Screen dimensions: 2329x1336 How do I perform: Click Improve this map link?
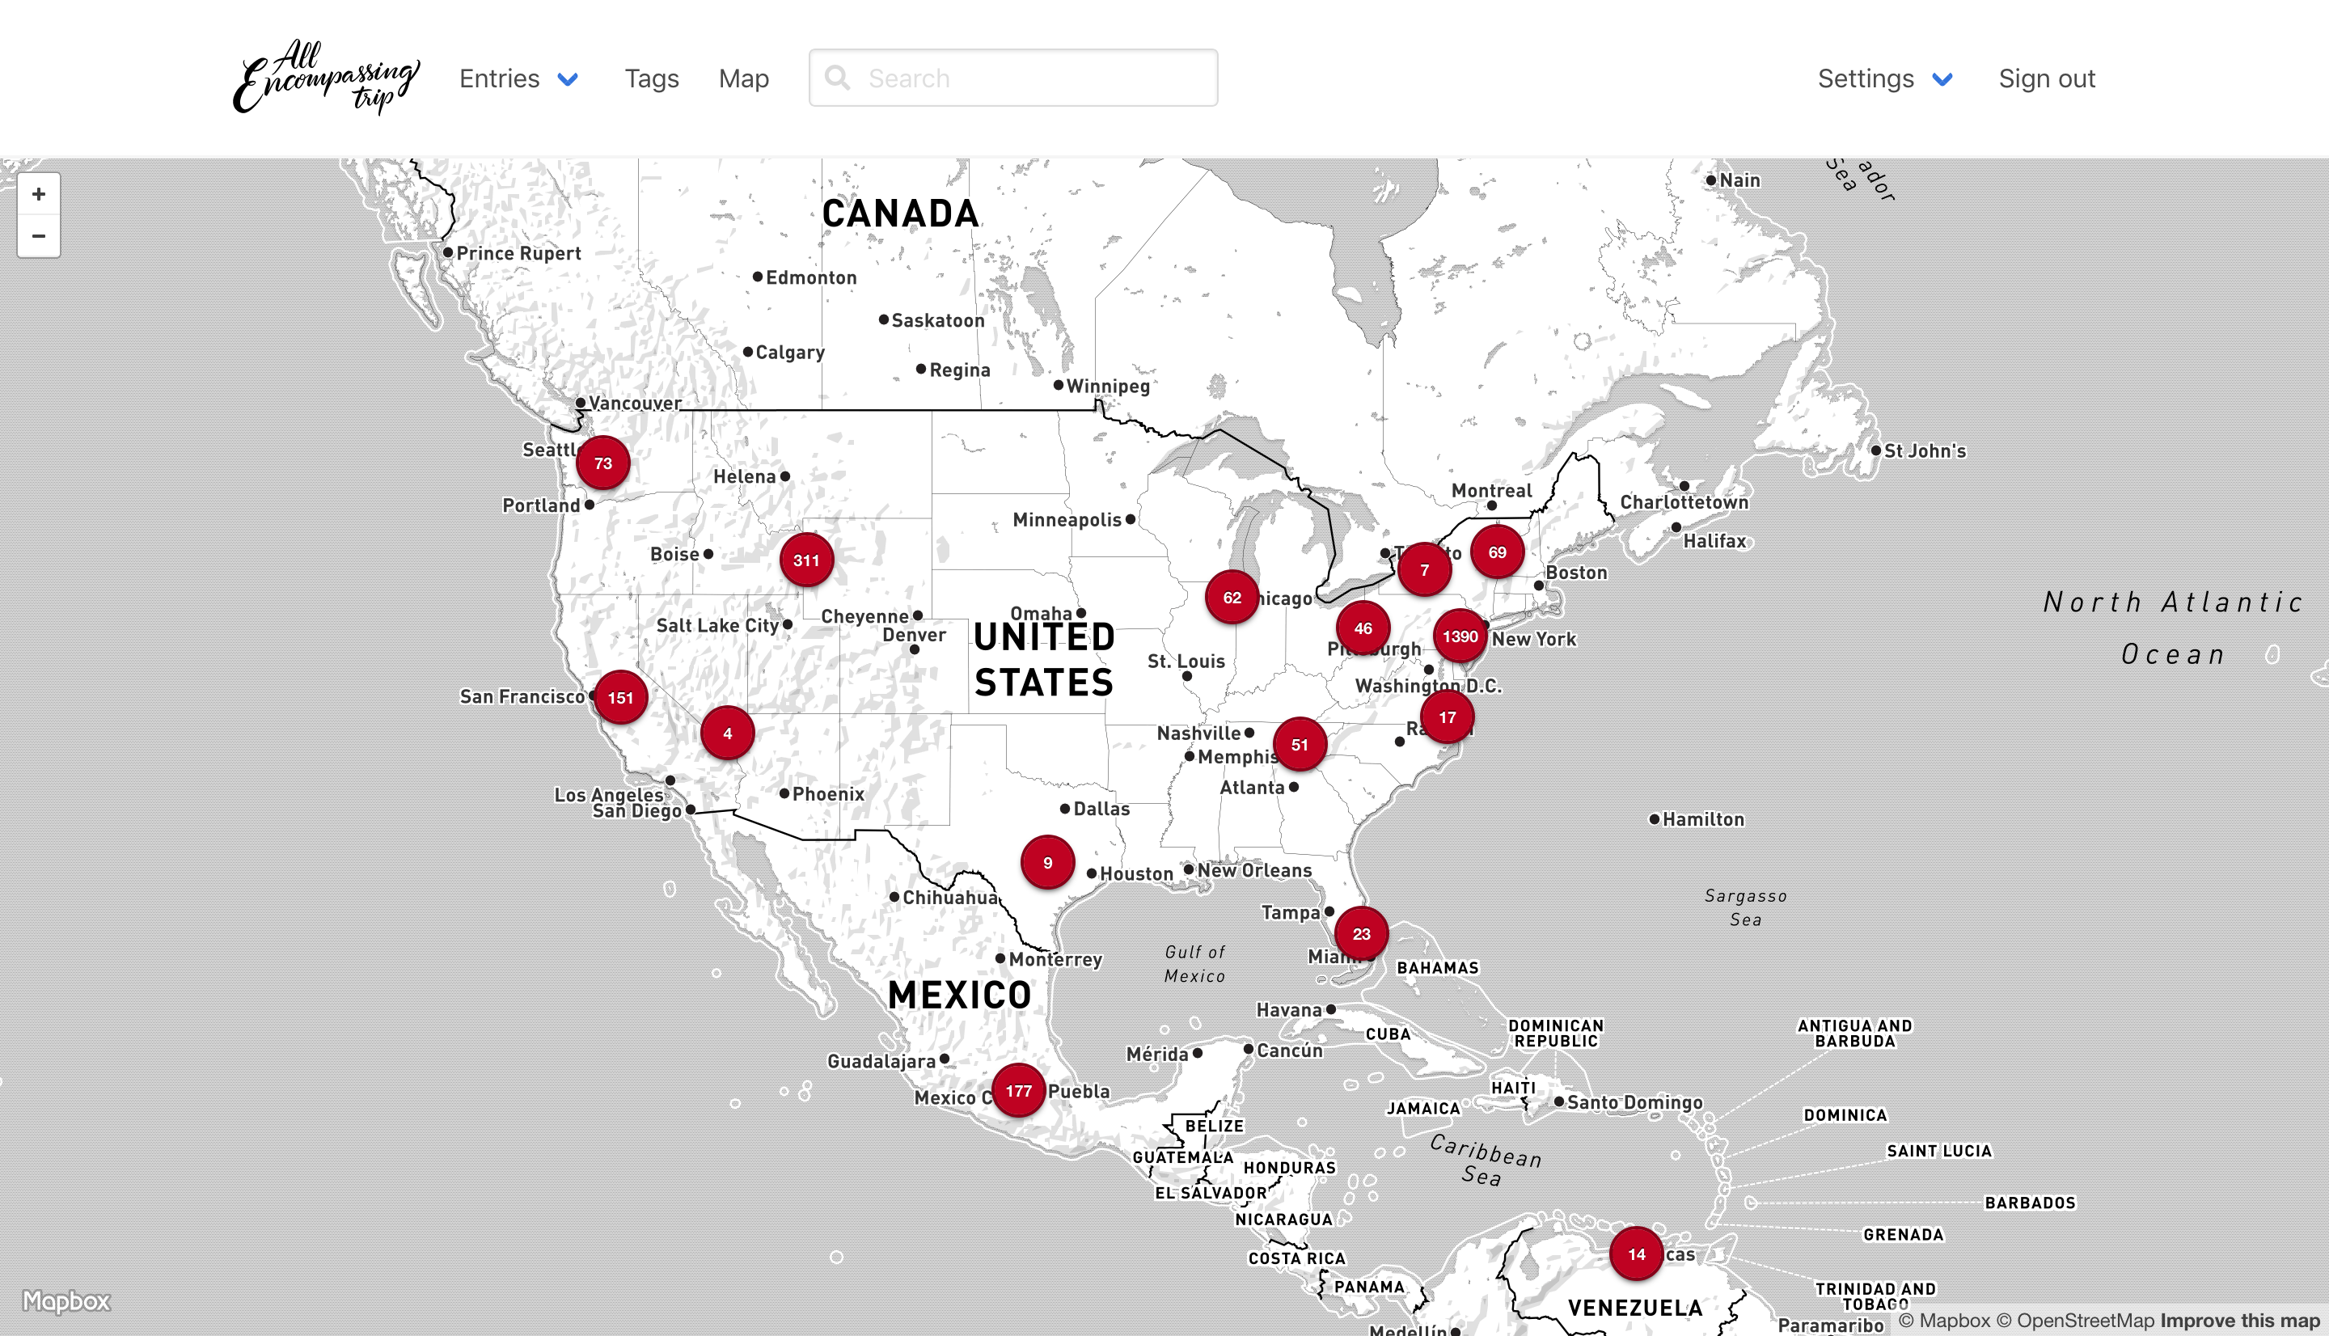pyautogui.click(x=2239, y=1321)
